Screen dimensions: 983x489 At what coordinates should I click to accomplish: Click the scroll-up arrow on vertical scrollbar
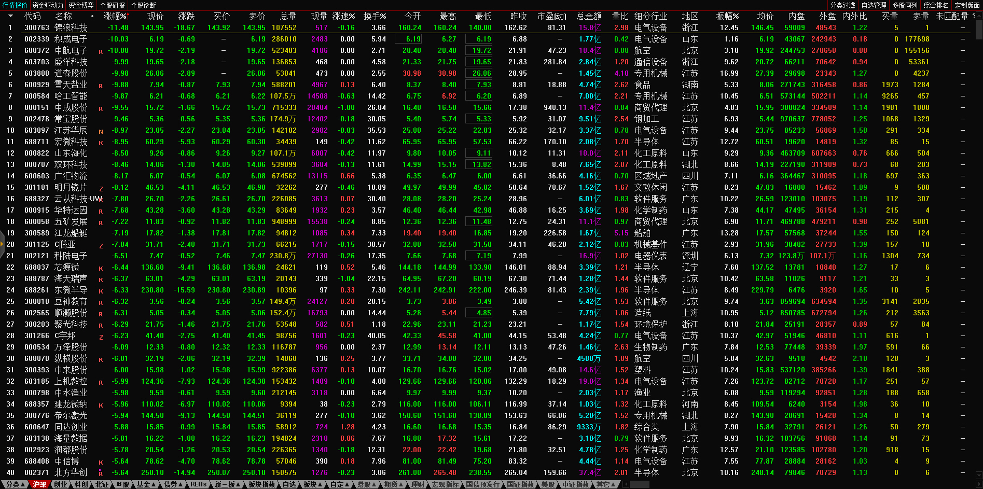point(979,16)
